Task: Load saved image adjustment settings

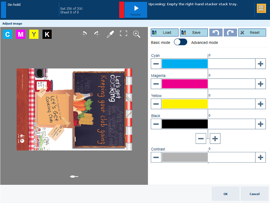Action: pyautogui.click(x=164, y=32)
